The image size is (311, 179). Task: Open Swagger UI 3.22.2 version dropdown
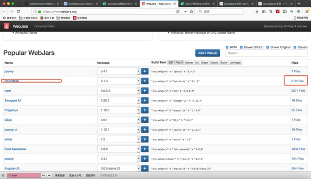click(119, 100)
